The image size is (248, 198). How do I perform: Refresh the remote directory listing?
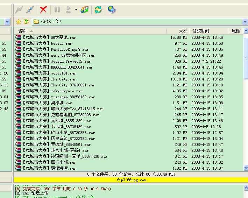click(x=98, y=9)
